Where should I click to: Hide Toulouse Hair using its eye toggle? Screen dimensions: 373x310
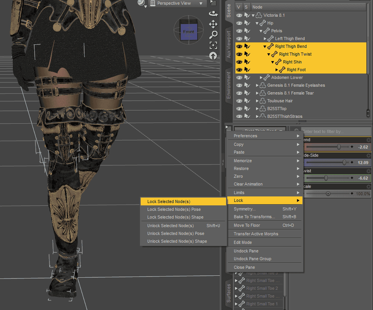[239, 100]
